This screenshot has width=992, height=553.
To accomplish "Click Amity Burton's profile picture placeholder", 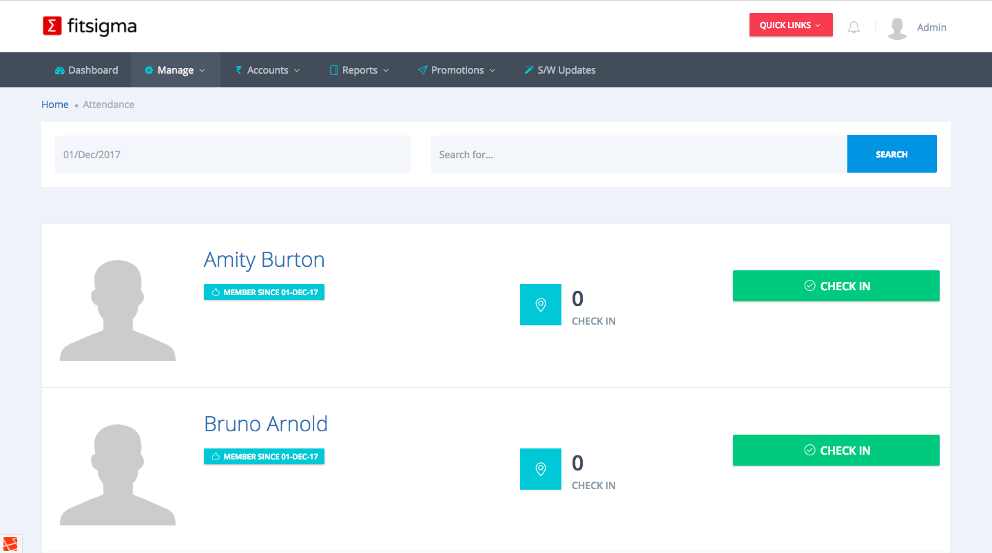I will coord(118,310).
